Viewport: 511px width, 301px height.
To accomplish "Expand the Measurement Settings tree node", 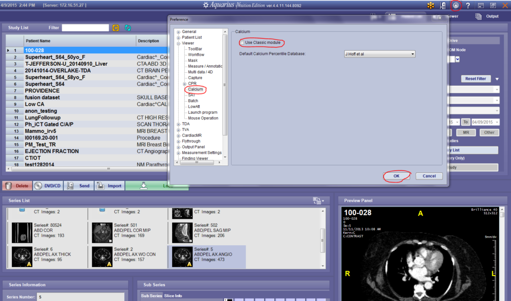I will (178, 153).
